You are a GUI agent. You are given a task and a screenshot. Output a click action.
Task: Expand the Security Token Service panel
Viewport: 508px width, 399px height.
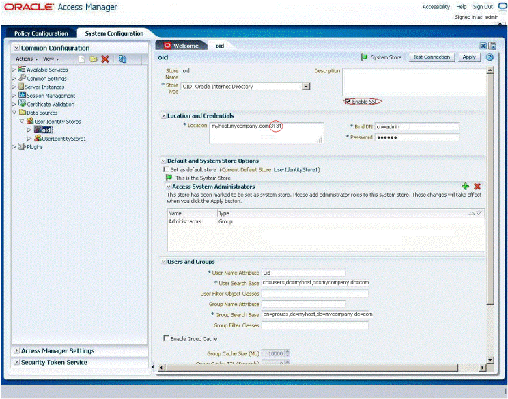pyautogui.click(x=16, y=362)
